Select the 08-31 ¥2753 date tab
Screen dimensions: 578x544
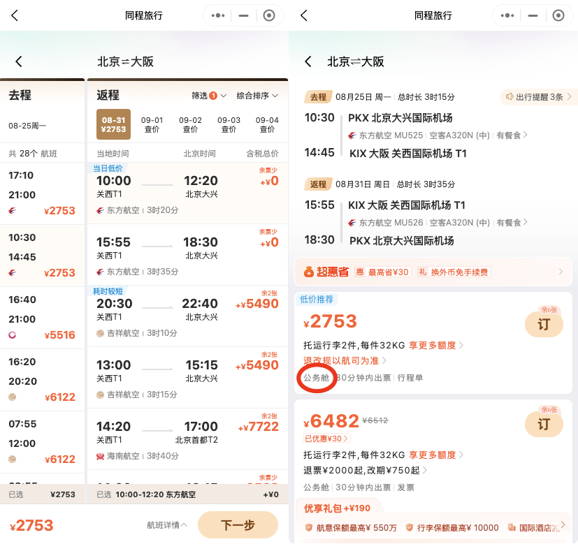click(x=113, y=124)
